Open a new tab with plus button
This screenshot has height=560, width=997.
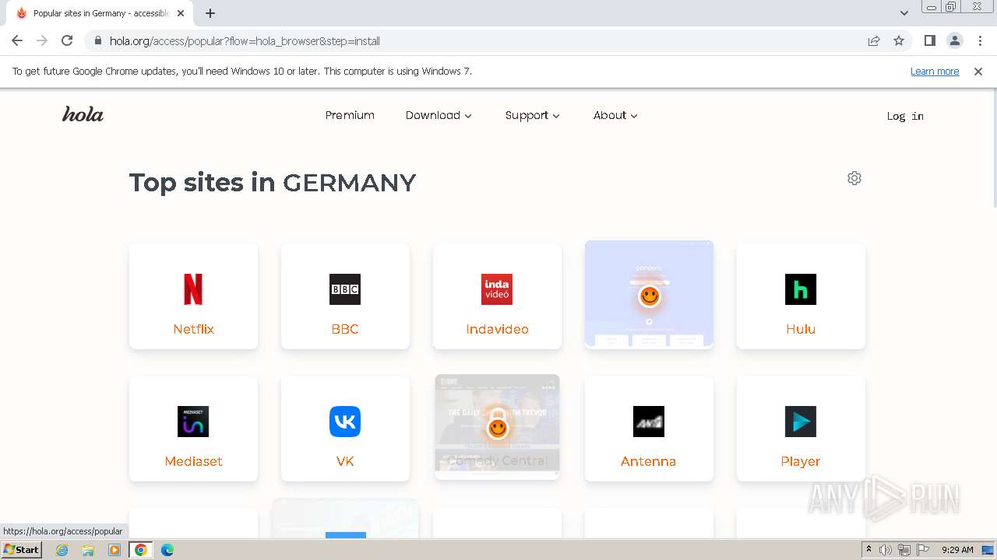(x=210, y=13)
